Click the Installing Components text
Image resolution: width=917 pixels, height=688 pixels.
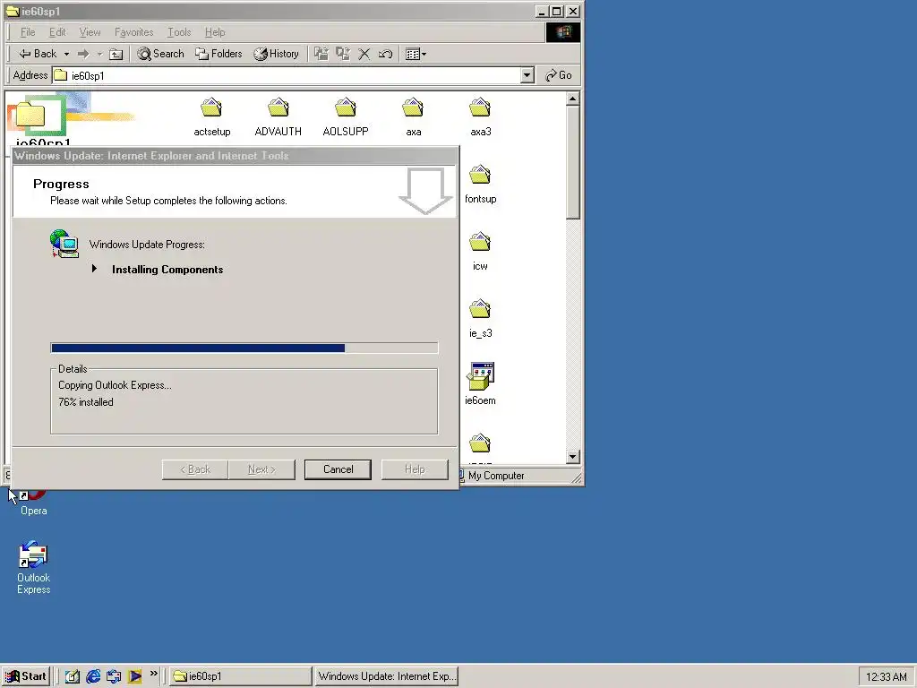point(167,270)
